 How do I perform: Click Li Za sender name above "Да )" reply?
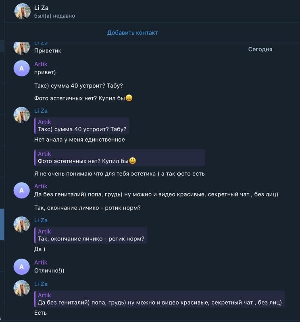click(41, 220)
